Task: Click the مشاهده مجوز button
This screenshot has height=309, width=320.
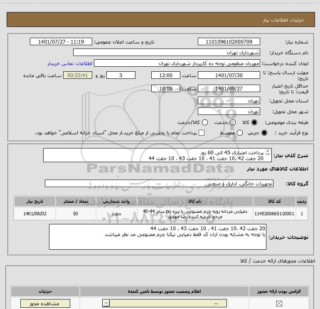Action: (45, 304)
